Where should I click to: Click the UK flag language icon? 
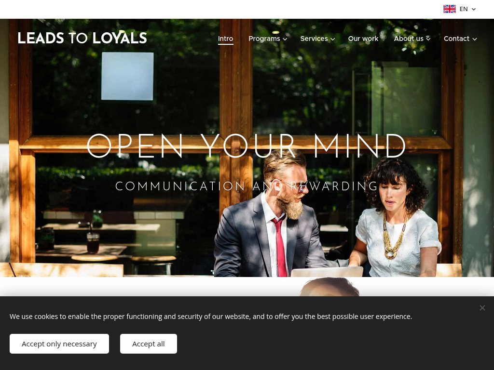(449, 9)
